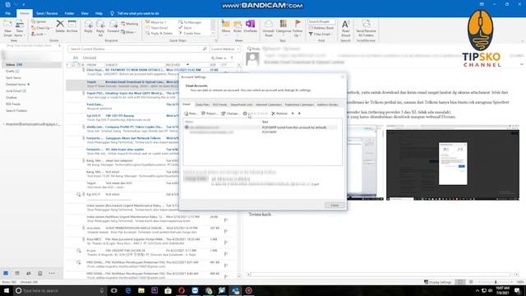The width and height of the screenshot is (526, 296).
Task: Click the Ignore conversation button
Action: [39, 22]
